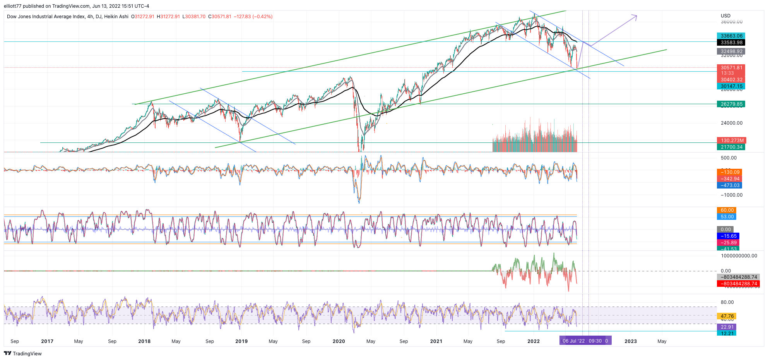Click the orange −130.09 indicator label

pyautogui.click(x=729, y=172)
